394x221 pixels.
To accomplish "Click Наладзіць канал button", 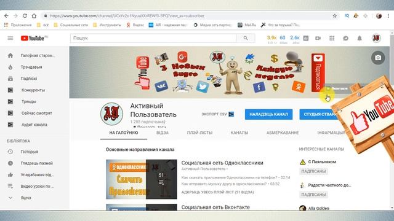I will 268,114.
